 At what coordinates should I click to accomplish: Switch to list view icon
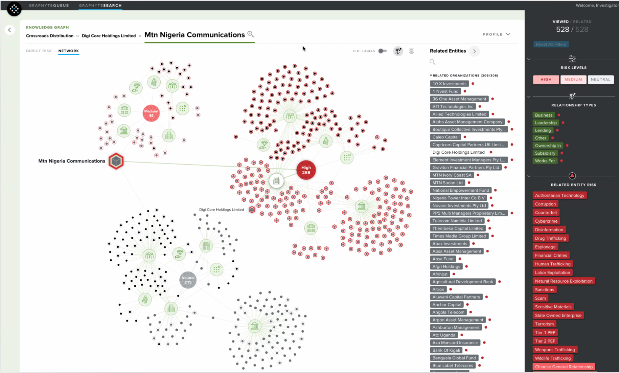tap(411, 51)
